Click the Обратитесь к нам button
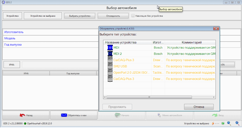 74,115
